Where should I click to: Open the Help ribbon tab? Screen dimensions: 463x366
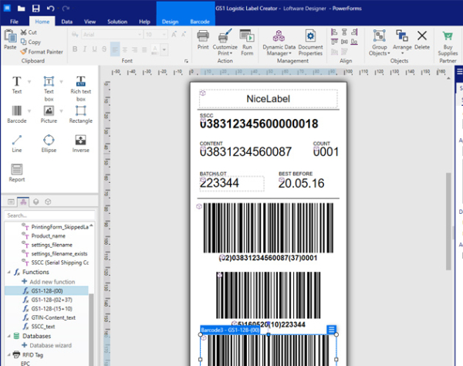pos(144,22)
